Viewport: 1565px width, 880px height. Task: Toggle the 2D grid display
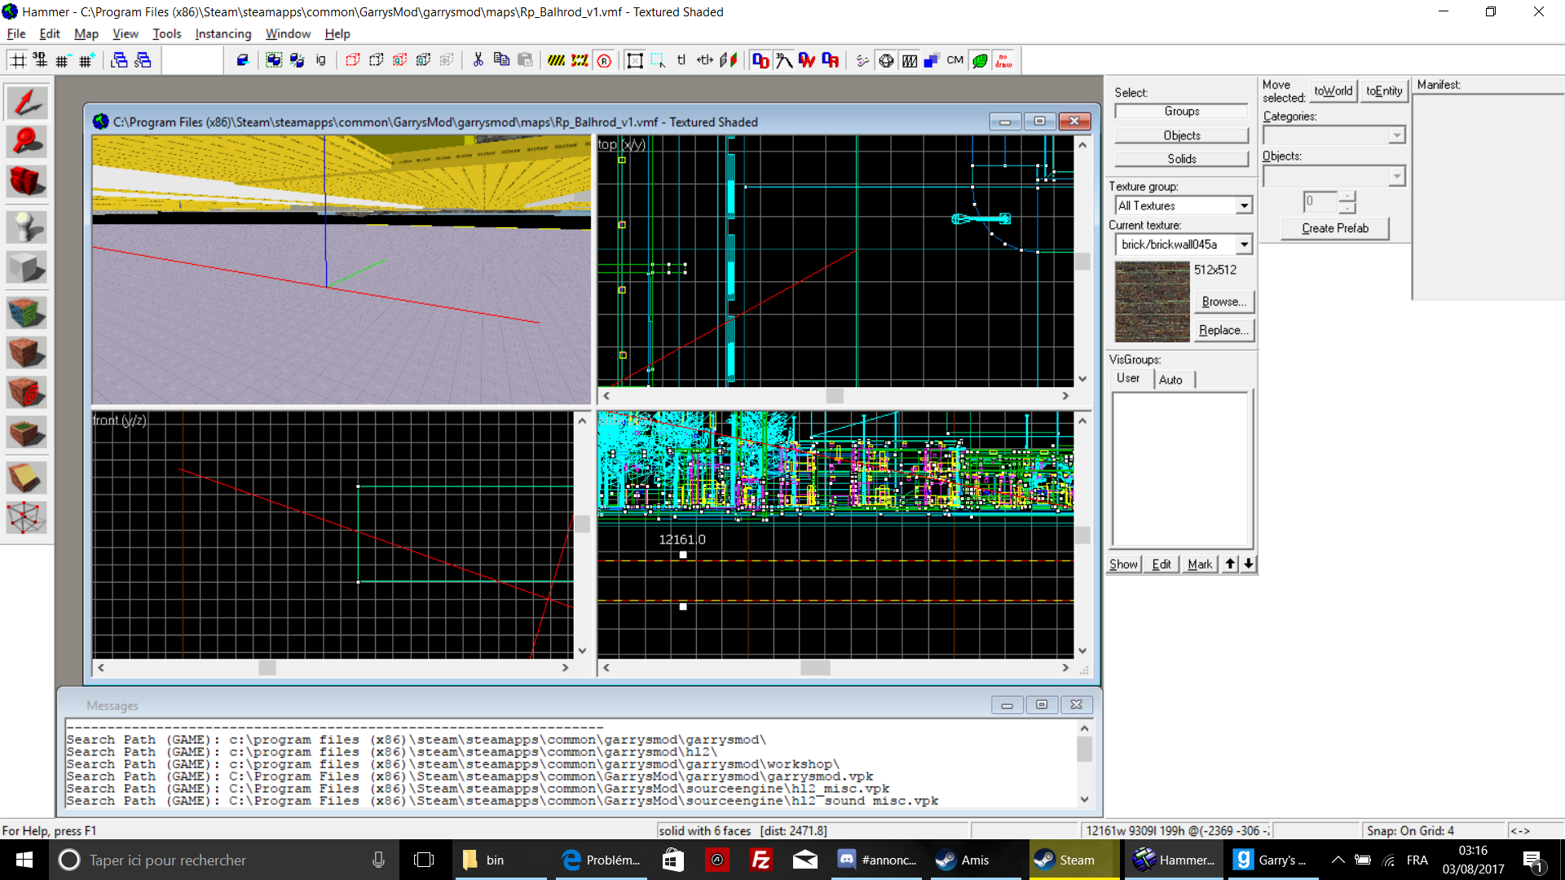click(x=17, y=60)
